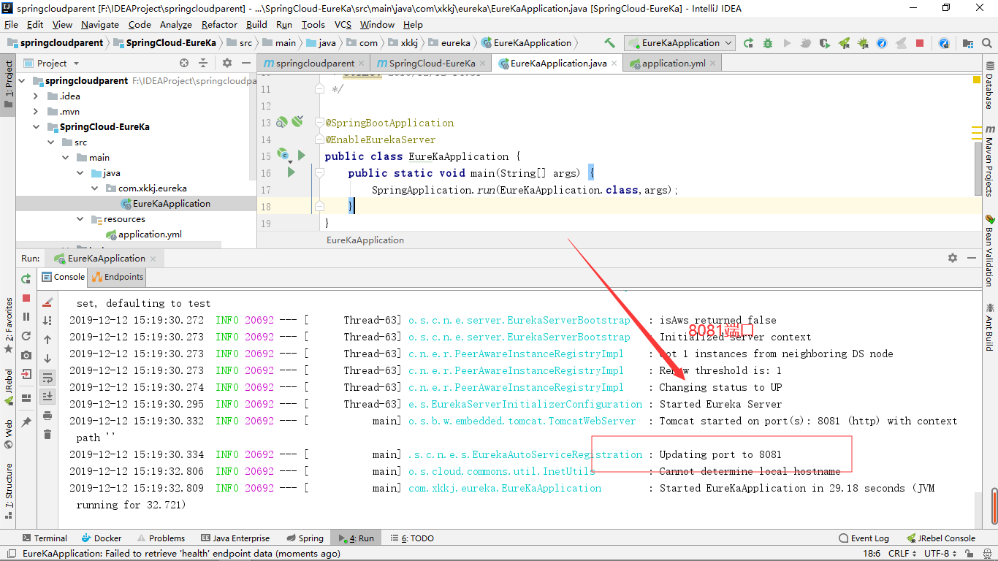The width and height of the screenshot is (998, 561).
Task: Open the JRebel Console
Action: click(x=941, y=538)
